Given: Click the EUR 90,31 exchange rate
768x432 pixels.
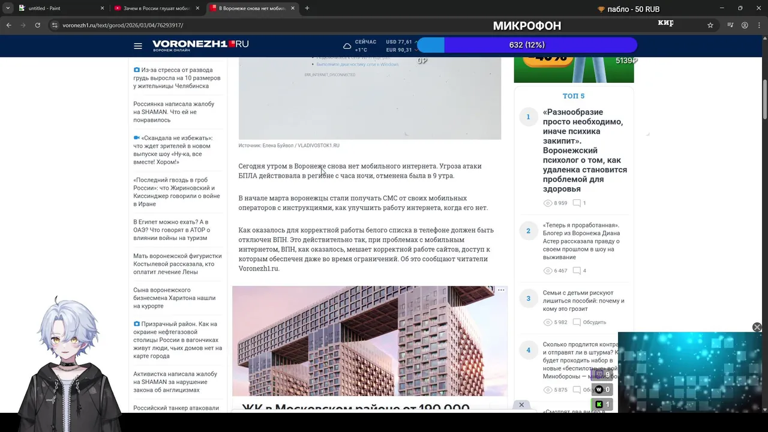Looking at the screenshot, I should pos(399,50).
